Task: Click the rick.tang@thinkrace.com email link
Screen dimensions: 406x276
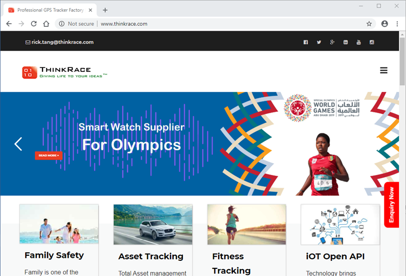Action: 62,42
